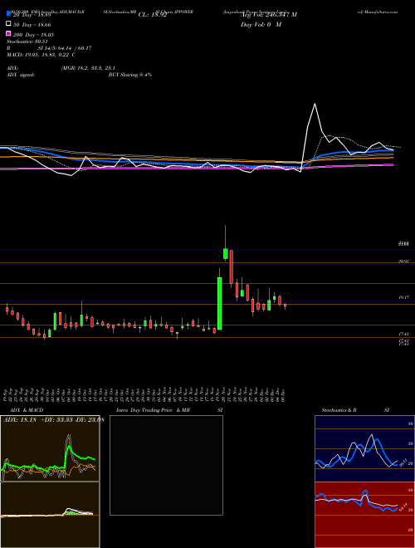Click the white 50 Day EMA legend swatch

click(x=8, y=24)
